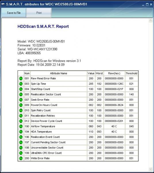Click the Threshold column header
This screenshot has width=154, height=173.
(x=132, y=73)
